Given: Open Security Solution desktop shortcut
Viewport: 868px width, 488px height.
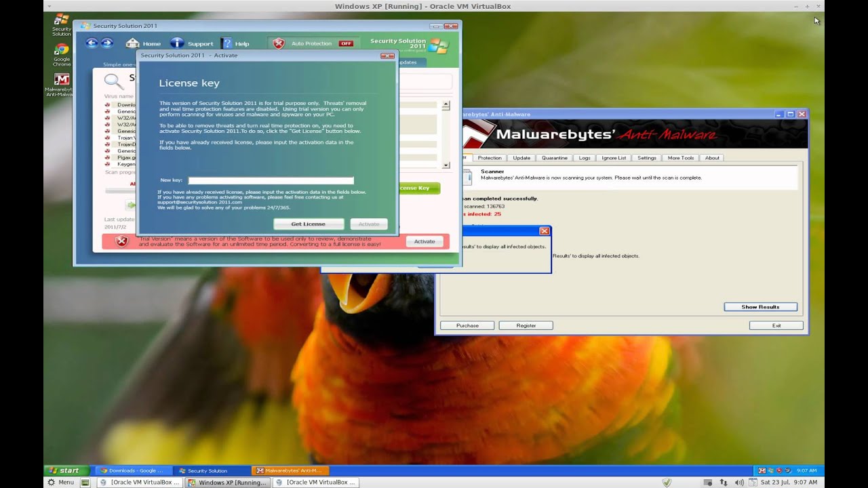Looking at the screenshot, I should (62, 24).
